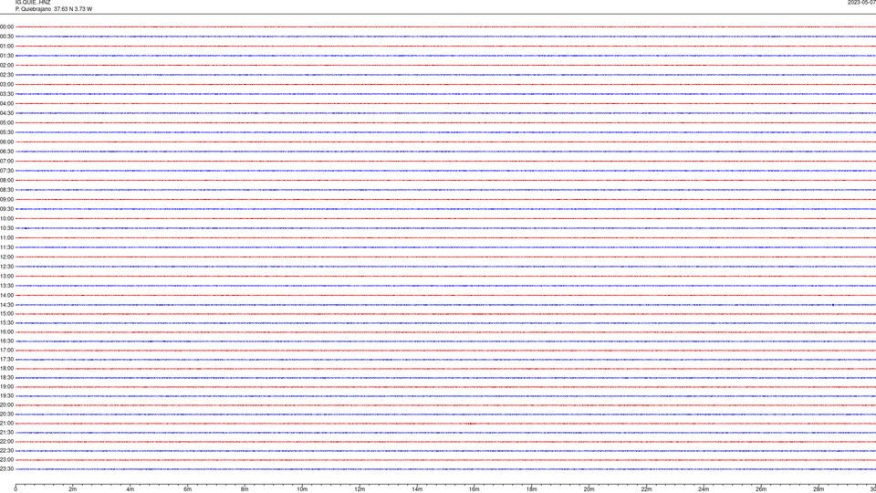This screenshot has height=493, width=876.
Task: Click the 15:00 time row label
Action: (x=6, y=314)
